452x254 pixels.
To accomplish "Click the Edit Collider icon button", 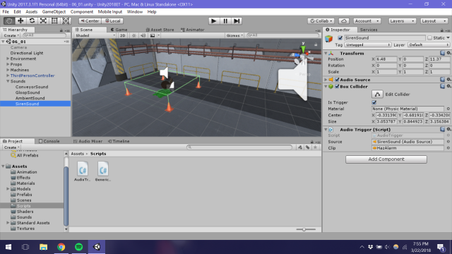I will click(377, 94).
